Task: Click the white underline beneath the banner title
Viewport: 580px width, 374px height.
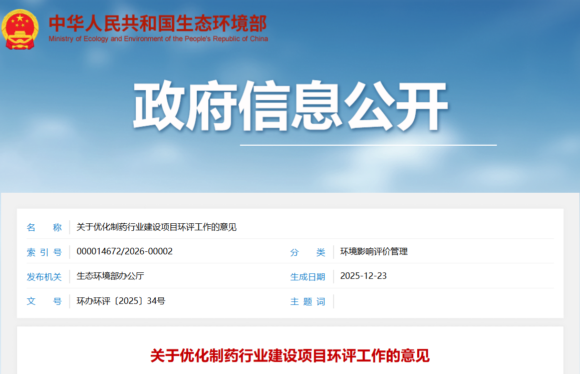Action: [x=368, y=145]
